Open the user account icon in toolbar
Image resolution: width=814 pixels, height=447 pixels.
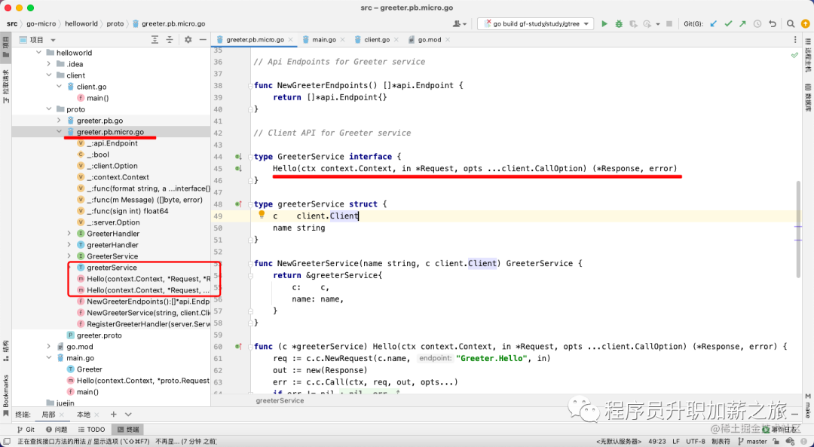pos(458,24)
